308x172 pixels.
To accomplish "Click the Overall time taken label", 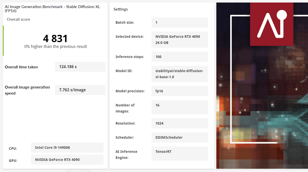I will (21, 67).
